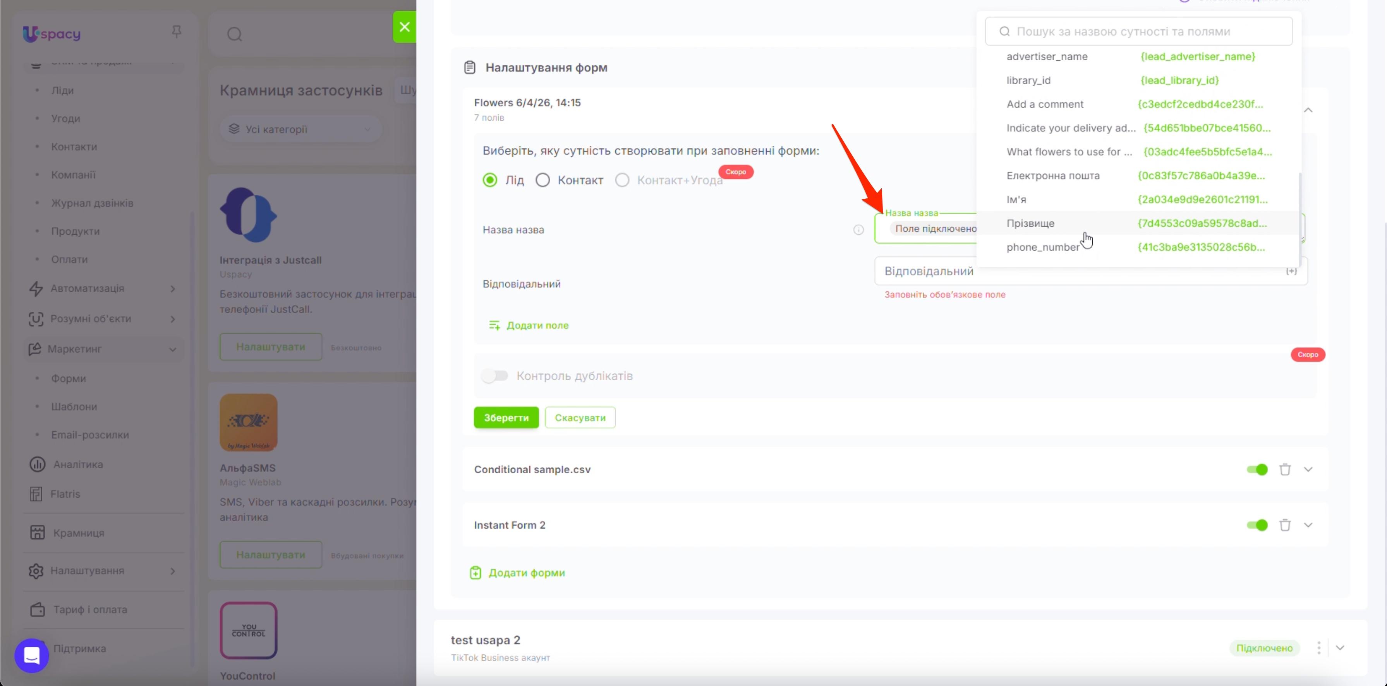The width and height of the screenshot is (1387, 686).
Task: Click the entity and field search box
Action: pyautogui.click(x=1138, y=31)
